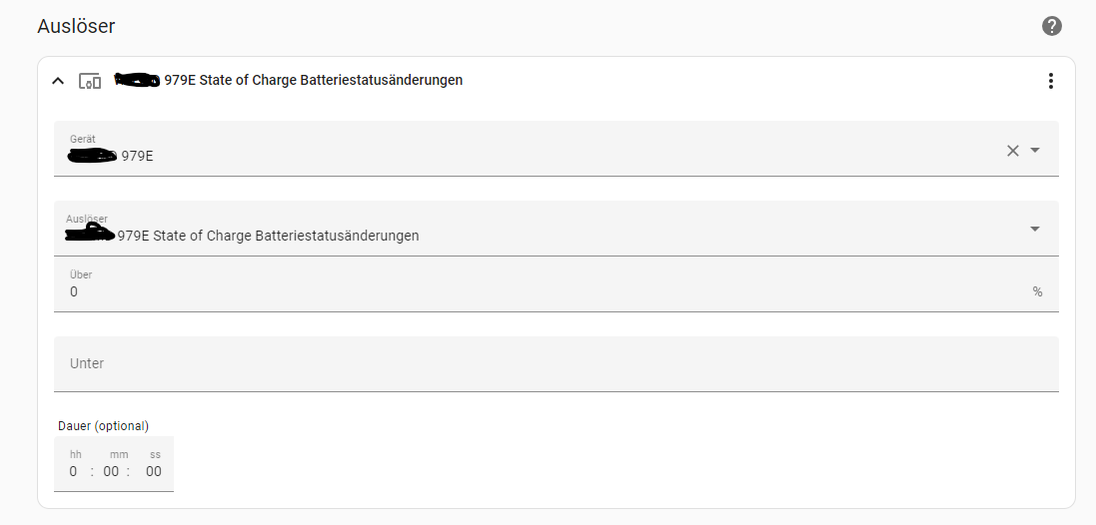Focus the Über field's 0 value
The height and width of the screenshot is (525, 1096).
74,291
